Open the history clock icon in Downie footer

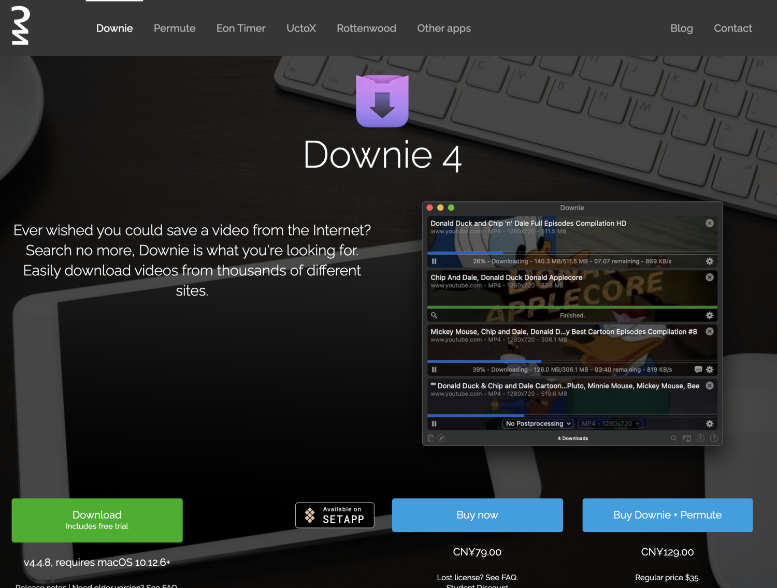tap(700, 438)
